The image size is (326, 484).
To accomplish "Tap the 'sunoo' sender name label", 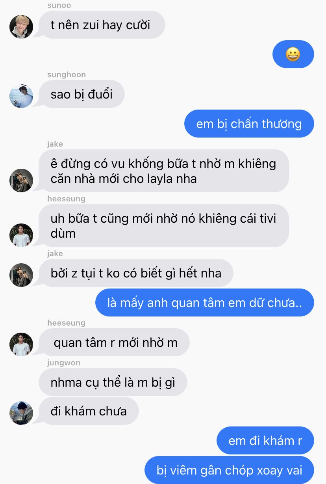I will click(59, 6).
